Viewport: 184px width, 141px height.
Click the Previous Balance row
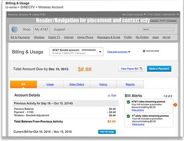click(65, 109)
